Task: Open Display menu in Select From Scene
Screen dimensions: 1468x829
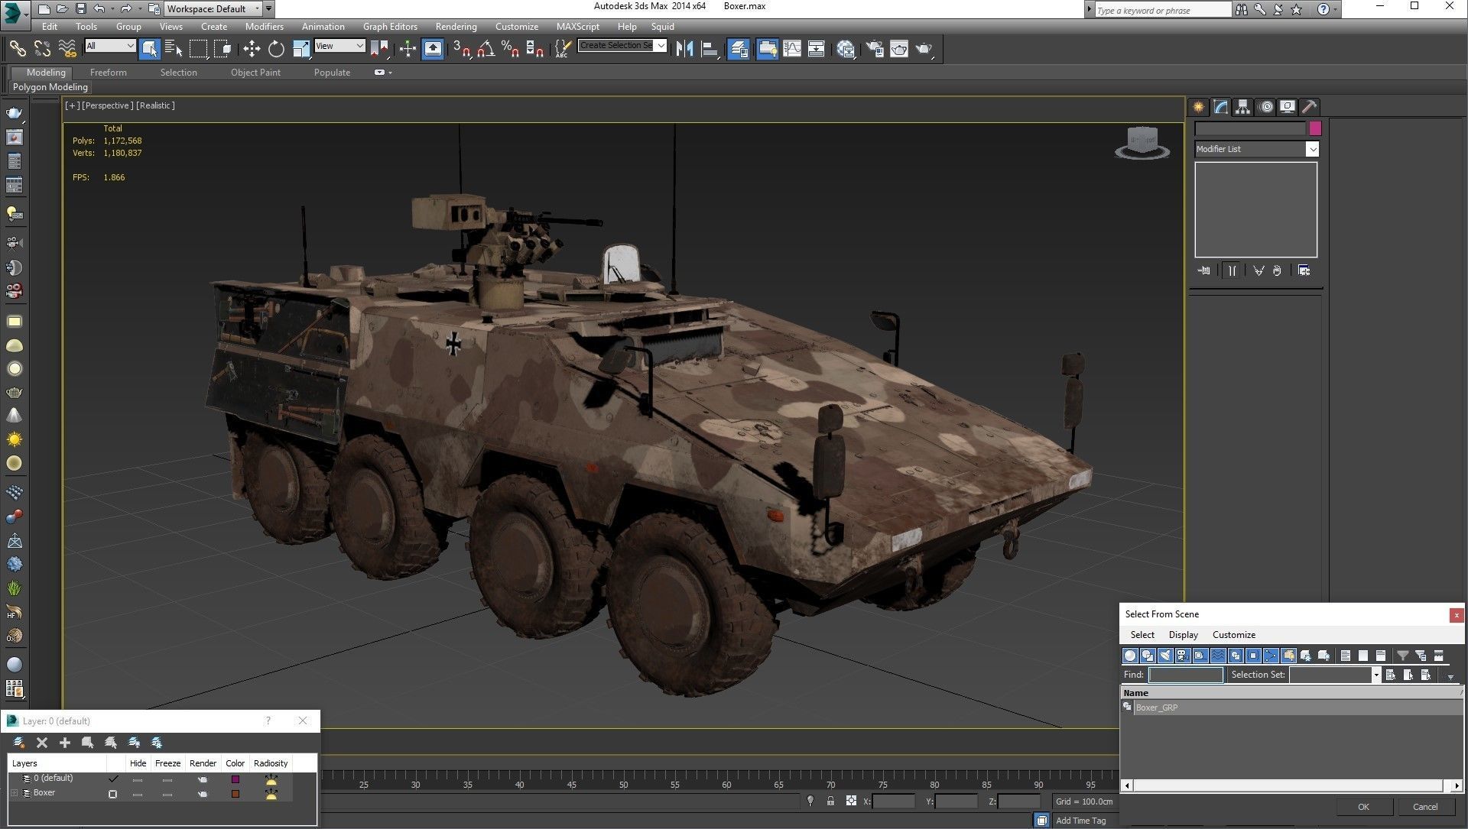Action: click(x=1183, y=635)
